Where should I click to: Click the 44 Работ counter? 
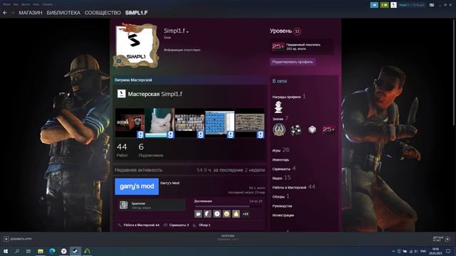click(x=122, y=150)
